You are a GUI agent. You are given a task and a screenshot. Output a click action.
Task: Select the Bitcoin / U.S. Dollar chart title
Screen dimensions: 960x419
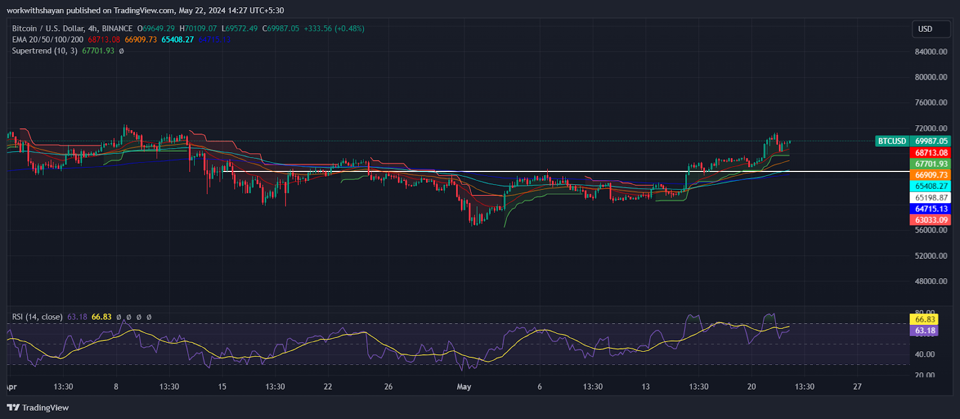[x=72, y=29]
